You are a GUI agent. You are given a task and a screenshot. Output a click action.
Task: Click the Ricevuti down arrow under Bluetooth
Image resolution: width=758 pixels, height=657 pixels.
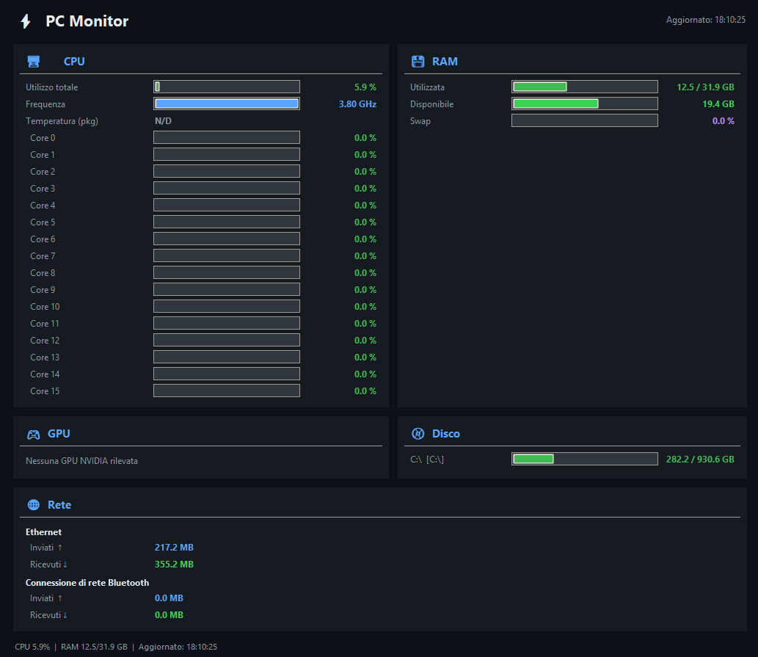65,615
